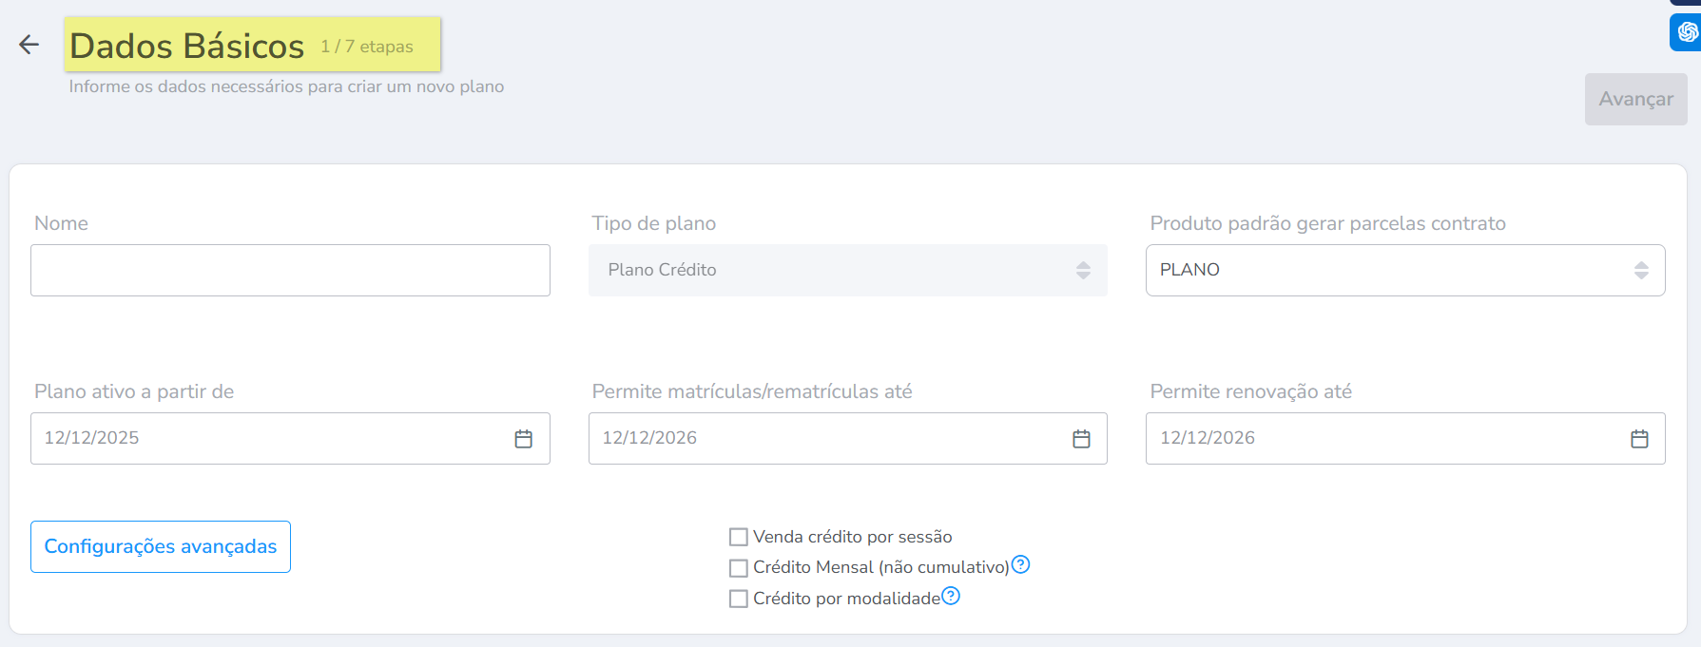Toggle Crédito por modalidade checkbox
The image size is (1701, 647).
[738, 599]
